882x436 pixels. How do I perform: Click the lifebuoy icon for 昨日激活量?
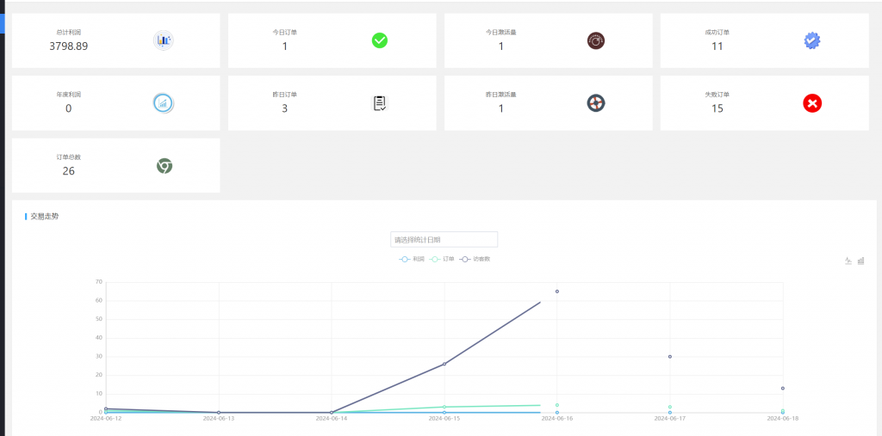coord(596,103)
